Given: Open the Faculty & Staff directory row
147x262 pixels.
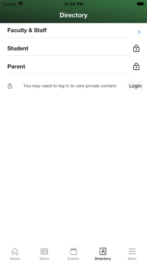Looking at the screenshot, I should (x=73, y=30).
